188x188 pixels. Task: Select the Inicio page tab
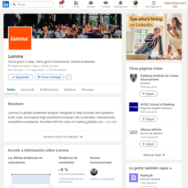tap(11, 89)
